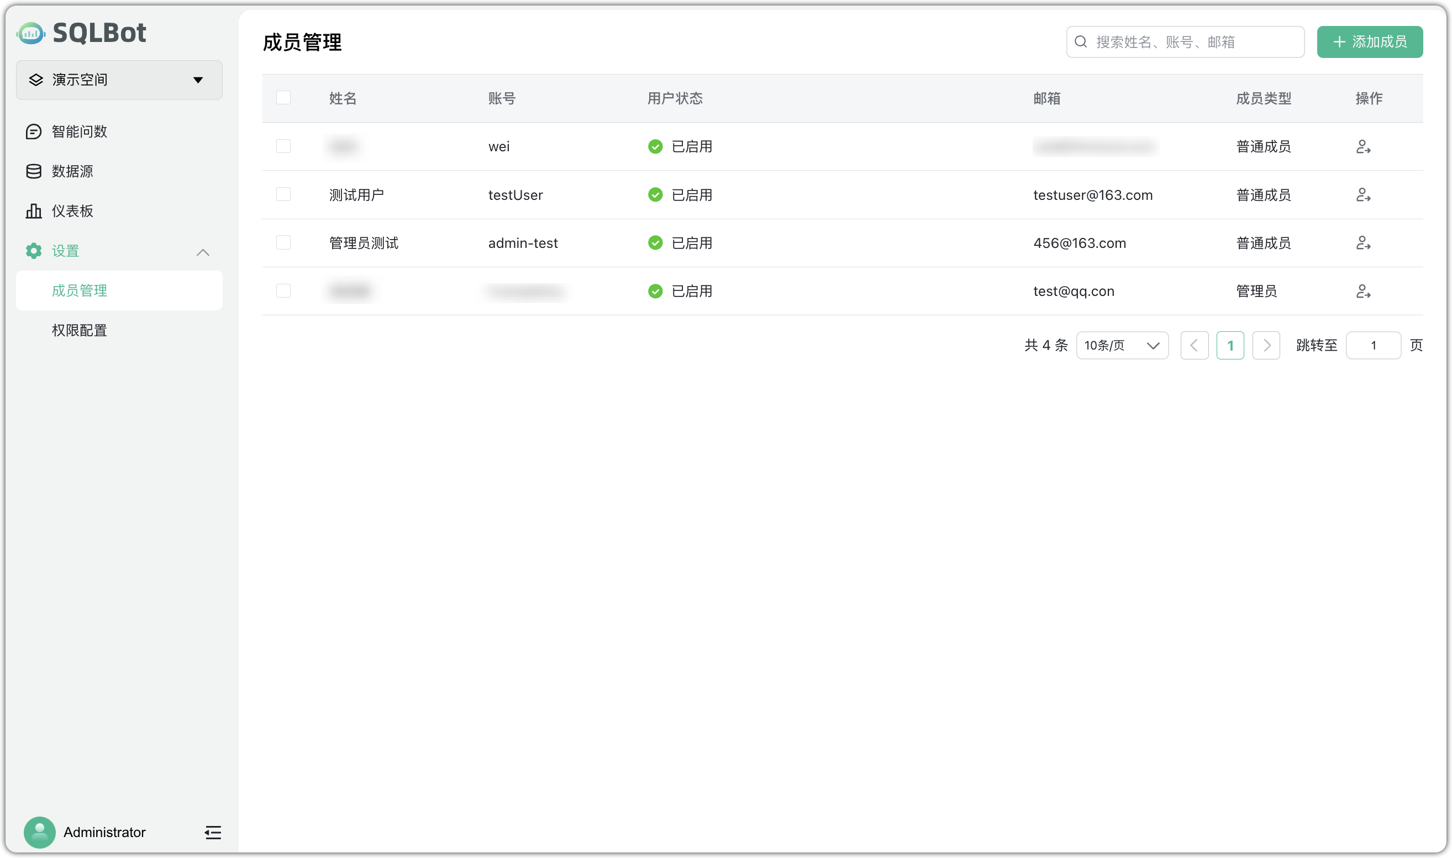Open the 10条/页 page size dropdown
This screenshot has width=1452, height=858.
point(1122,345)
